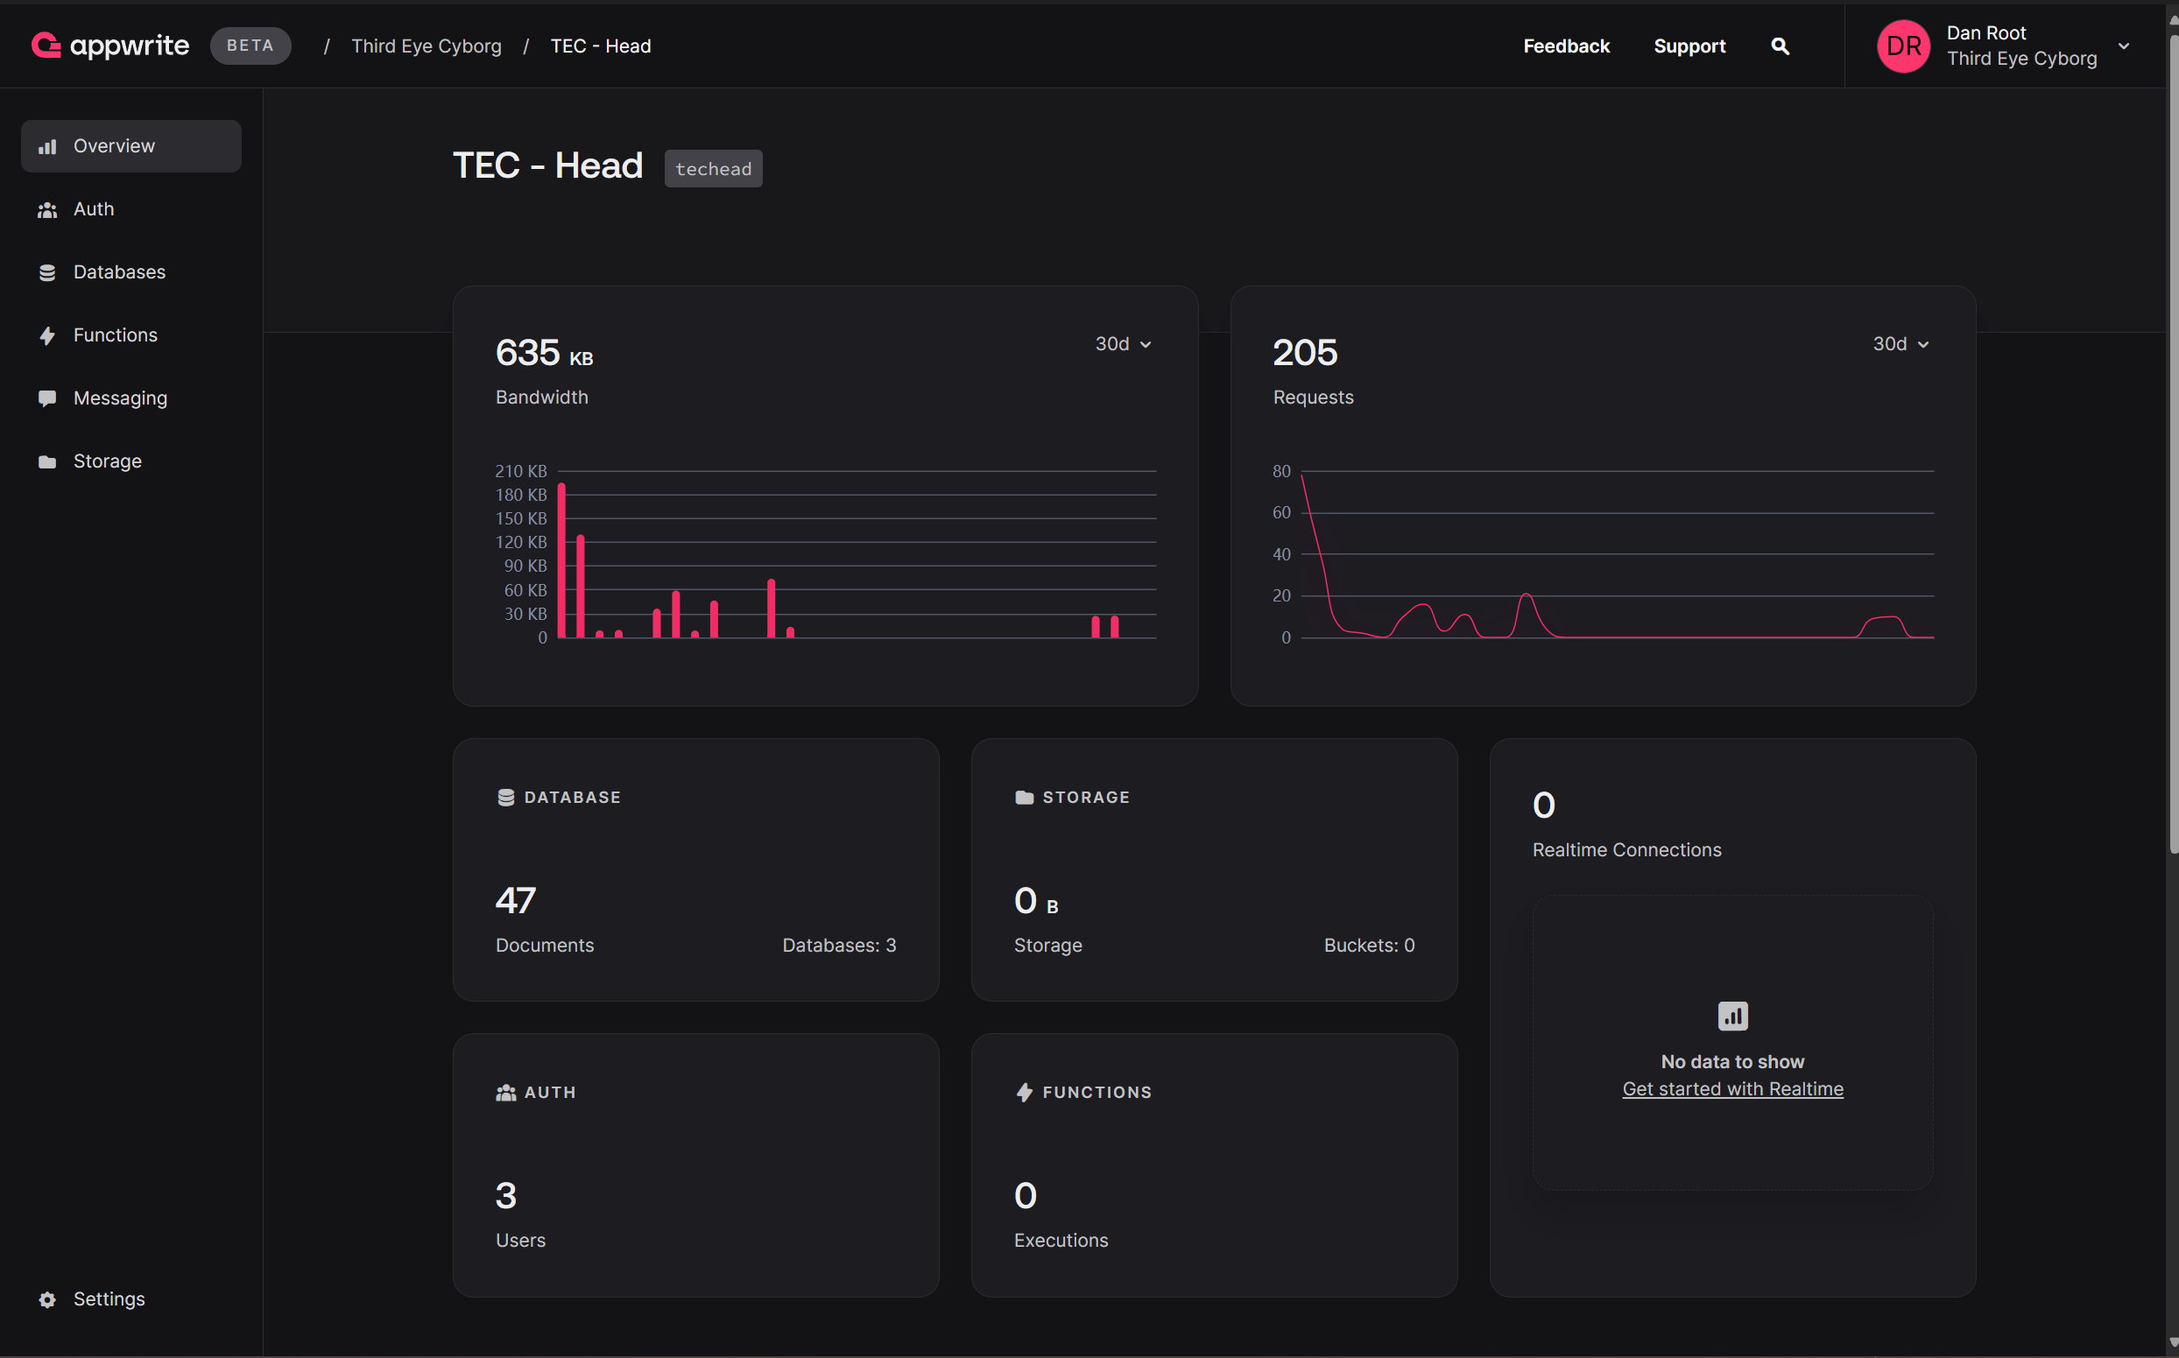2179x1358 pixels.
Task: Go to Third Eye Cyborg breadcrumb
Action: (427, 46)
